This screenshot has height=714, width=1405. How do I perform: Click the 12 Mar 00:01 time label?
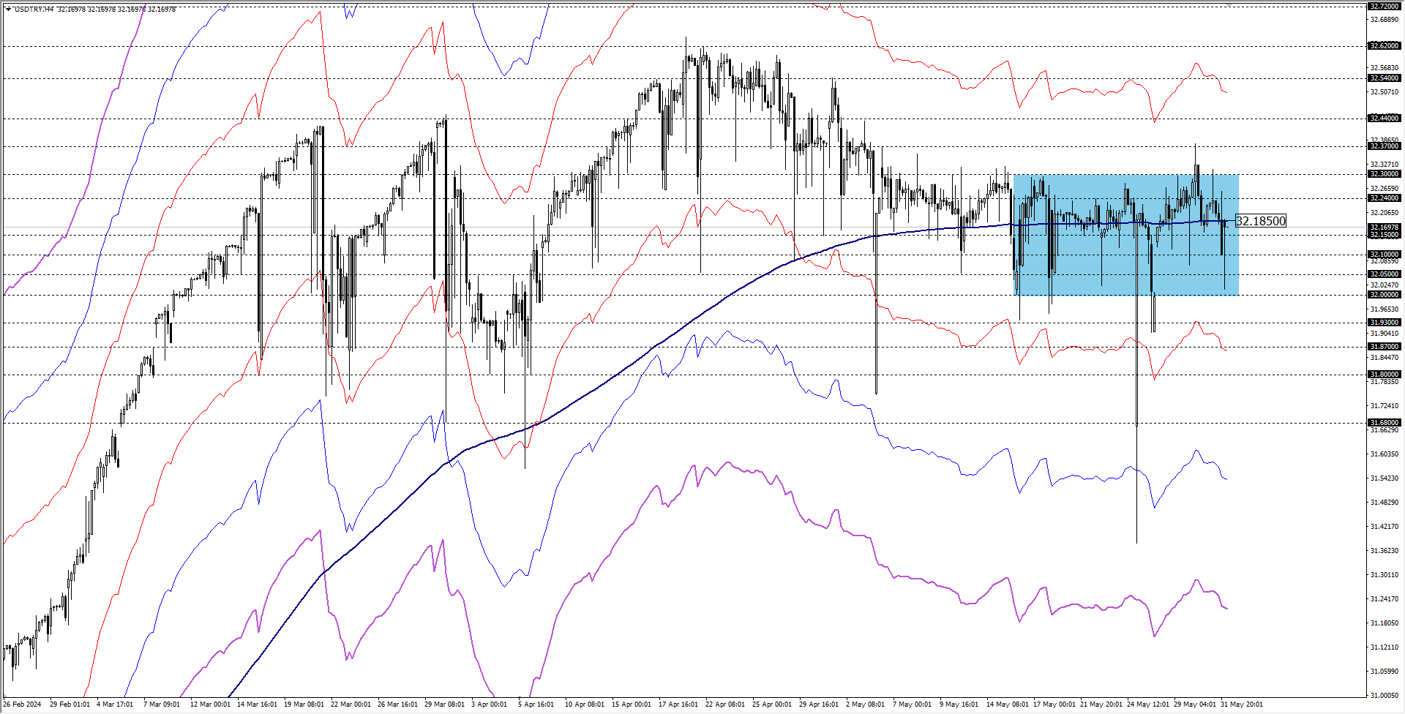(210, 704)
